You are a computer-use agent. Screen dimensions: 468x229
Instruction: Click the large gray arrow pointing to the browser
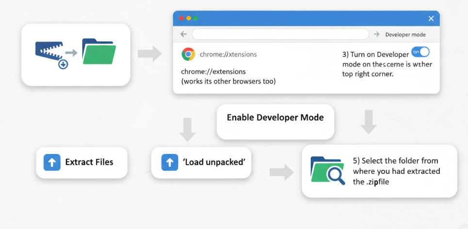click(x=149, y=54)
